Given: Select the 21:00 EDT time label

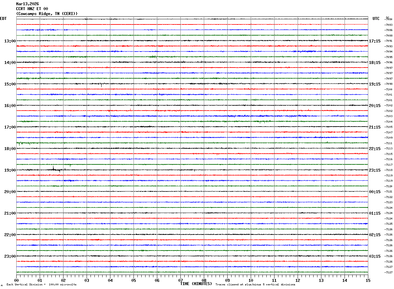Looking at the screenshot, I should click(10, 213).
